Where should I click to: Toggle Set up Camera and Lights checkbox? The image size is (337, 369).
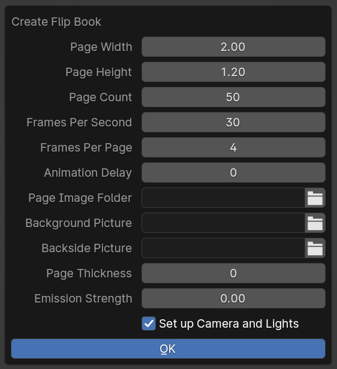click(149, 323)
